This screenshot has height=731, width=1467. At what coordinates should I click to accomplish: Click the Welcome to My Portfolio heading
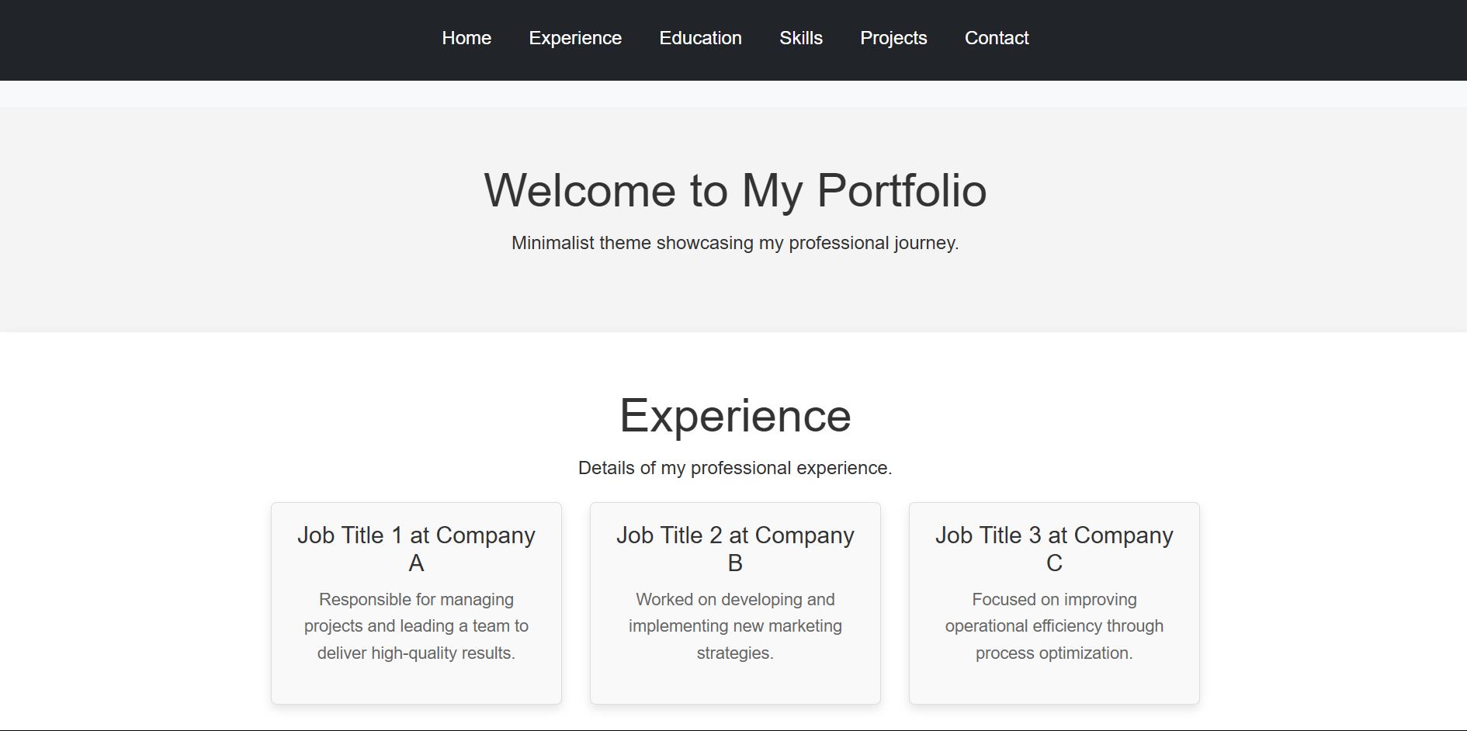click(735, 190)
